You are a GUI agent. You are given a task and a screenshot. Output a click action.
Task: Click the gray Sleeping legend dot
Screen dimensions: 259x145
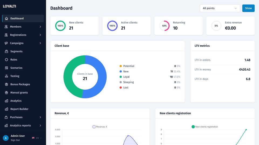tap(121, 82)
